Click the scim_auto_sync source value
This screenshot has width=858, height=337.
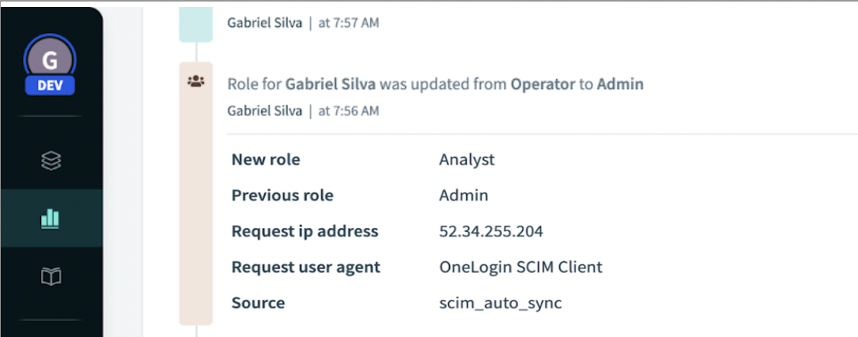500,303
